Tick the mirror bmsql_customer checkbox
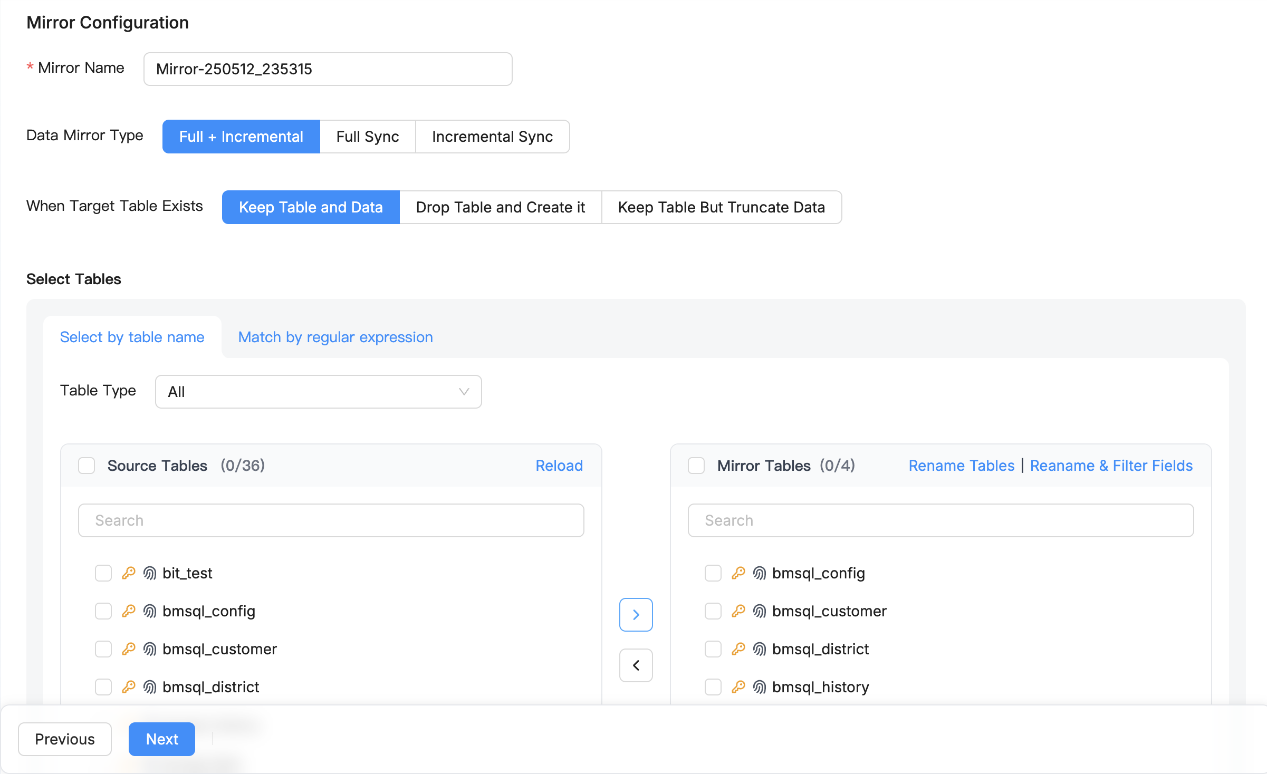 (713, 611)
